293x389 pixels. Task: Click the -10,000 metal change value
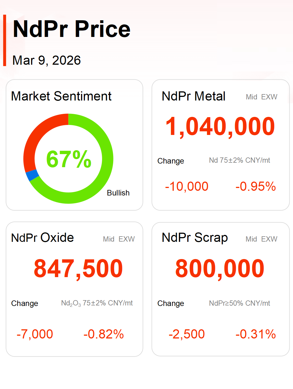pyautogui.click(x=186, y=186)
